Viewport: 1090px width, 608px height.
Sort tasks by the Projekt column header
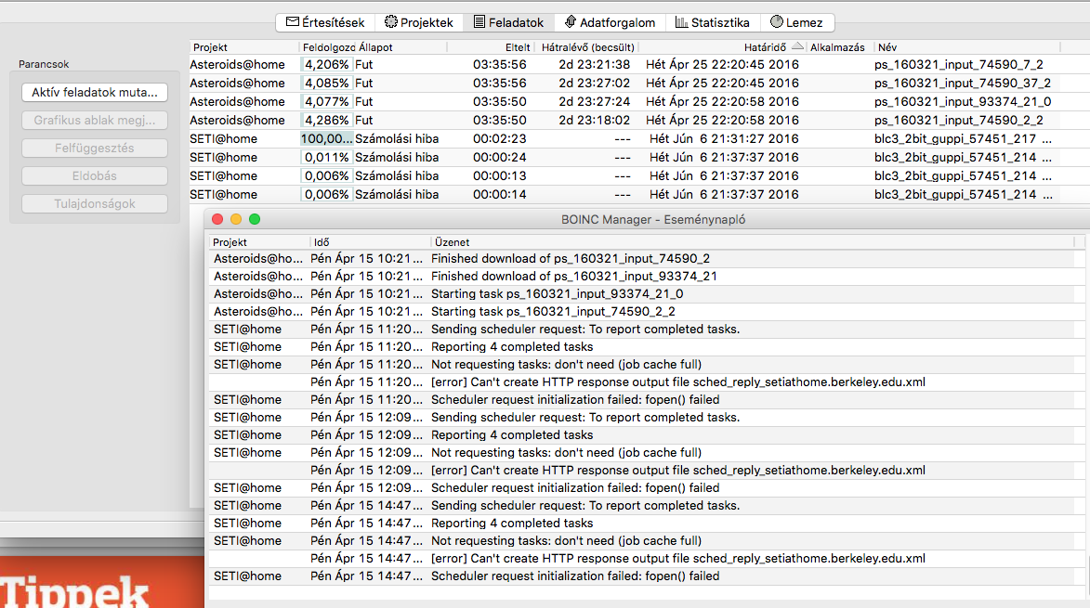[x=244, y=47]
